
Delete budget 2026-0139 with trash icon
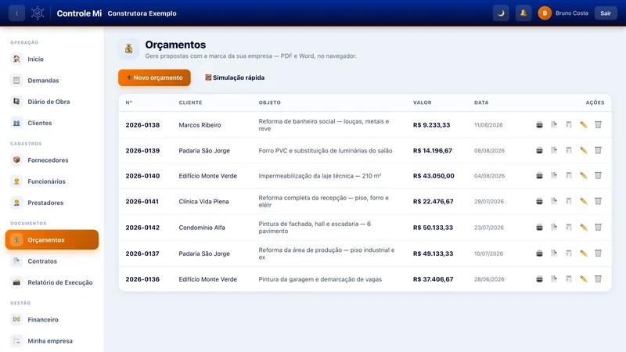point(598,150)
